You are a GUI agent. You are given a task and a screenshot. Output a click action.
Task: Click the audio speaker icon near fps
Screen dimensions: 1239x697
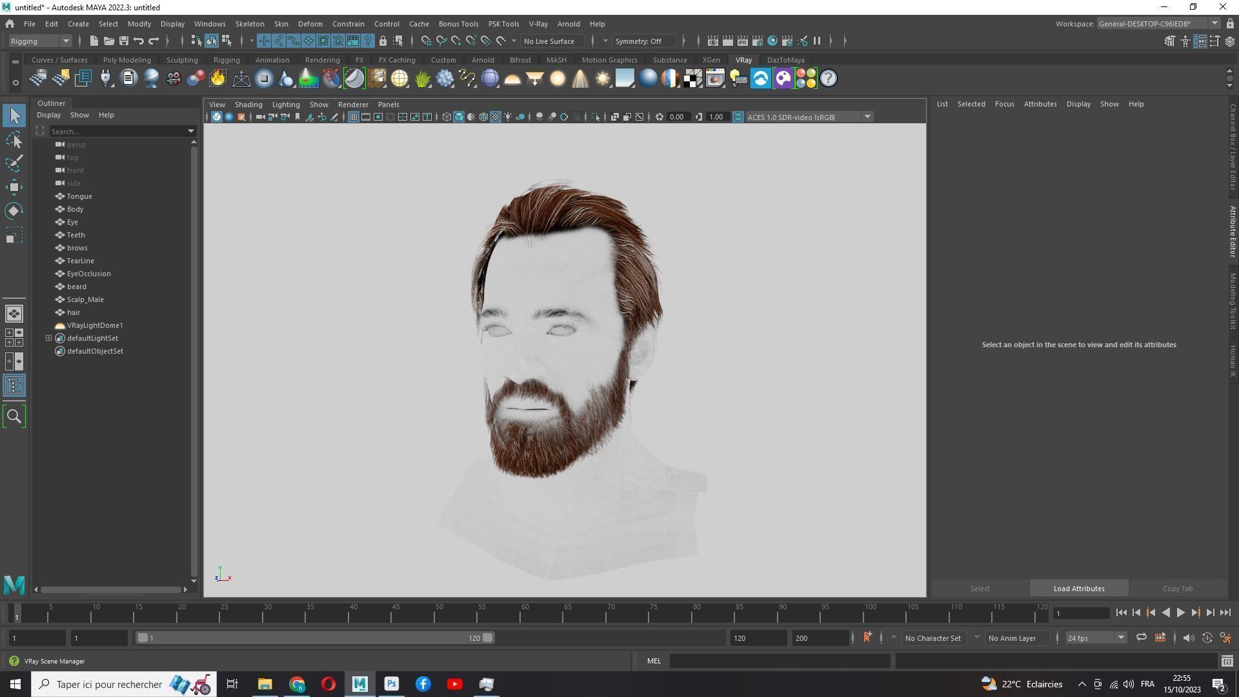[x=1189, y=638]
